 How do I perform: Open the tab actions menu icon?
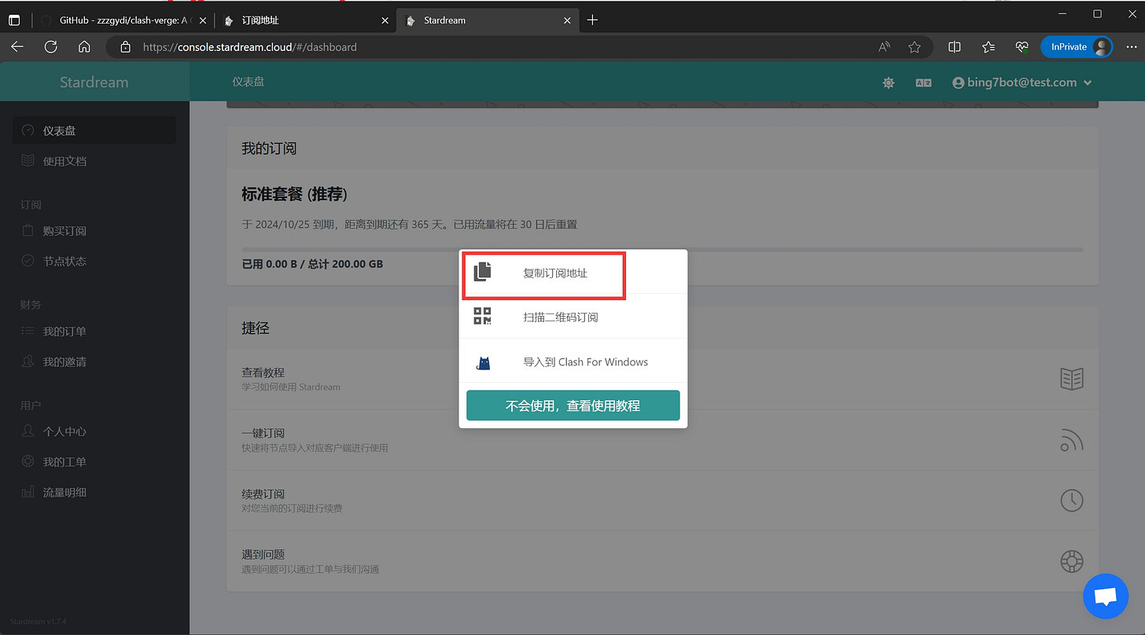click(14, 20)
